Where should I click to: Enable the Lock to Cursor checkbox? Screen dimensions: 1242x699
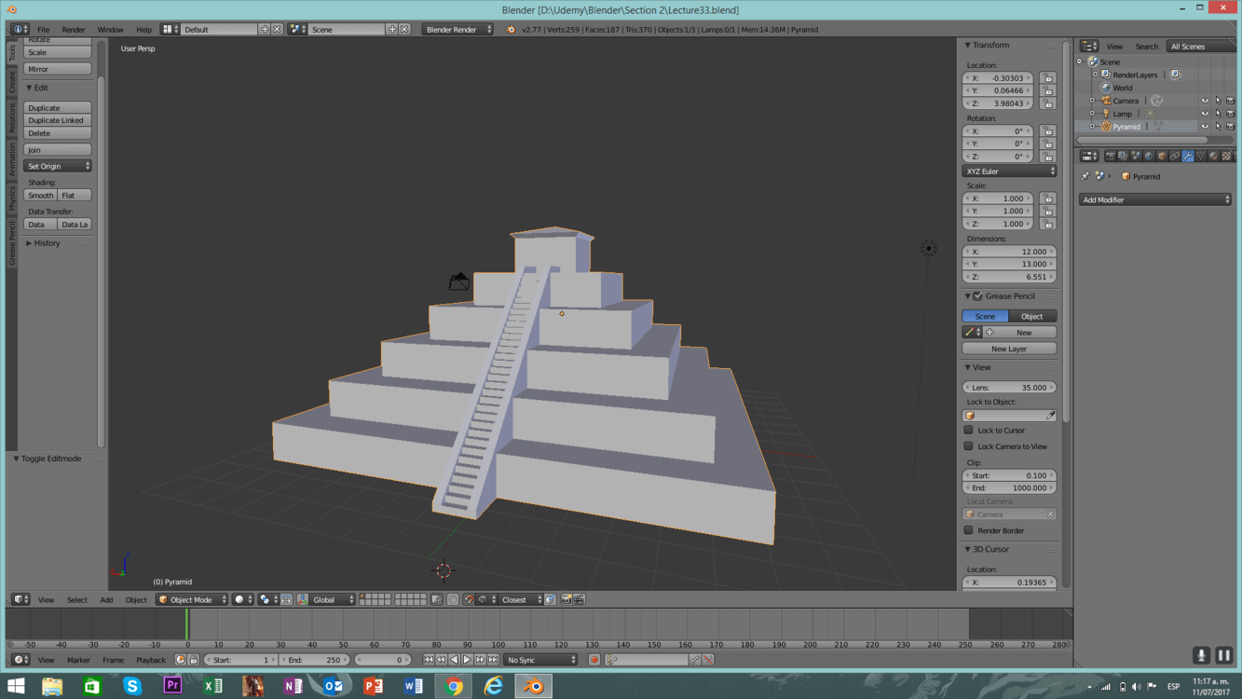pos(969,431)
